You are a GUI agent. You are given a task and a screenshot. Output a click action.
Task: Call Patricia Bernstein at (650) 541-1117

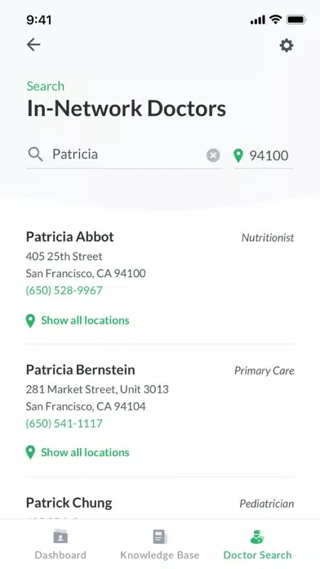pyautogui.click(x=64, y=423)
